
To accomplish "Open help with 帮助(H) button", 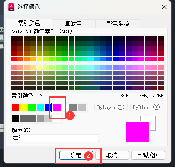I will pyautogui.click(x=148, y=155).
